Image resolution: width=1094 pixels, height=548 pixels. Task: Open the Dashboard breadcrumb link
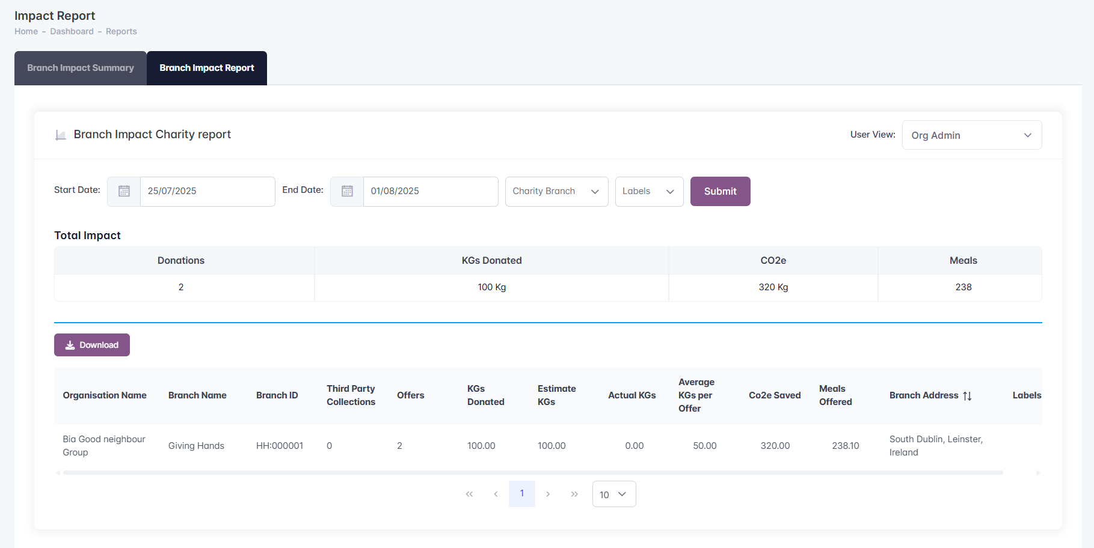tap(72, 31)
